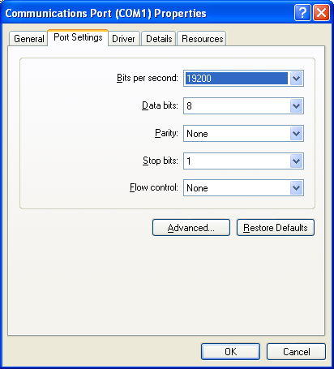The height and width of the screenshot is (369, 334).
Task: Expand the Stop bits dropdown arrow
Action: click(296, 161)
